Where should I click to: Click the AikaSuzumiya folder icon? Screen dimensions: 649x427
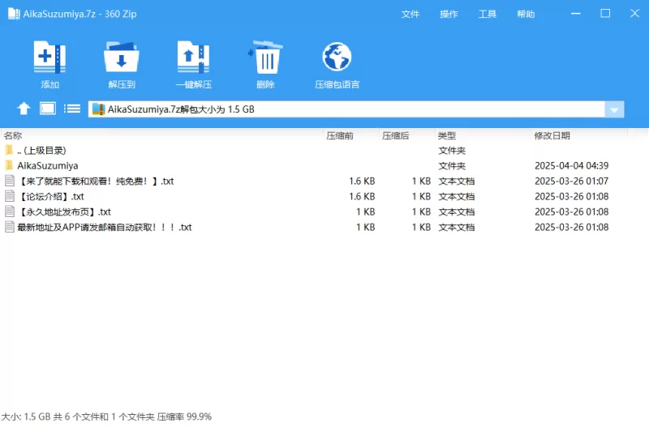tap(9, 165)
